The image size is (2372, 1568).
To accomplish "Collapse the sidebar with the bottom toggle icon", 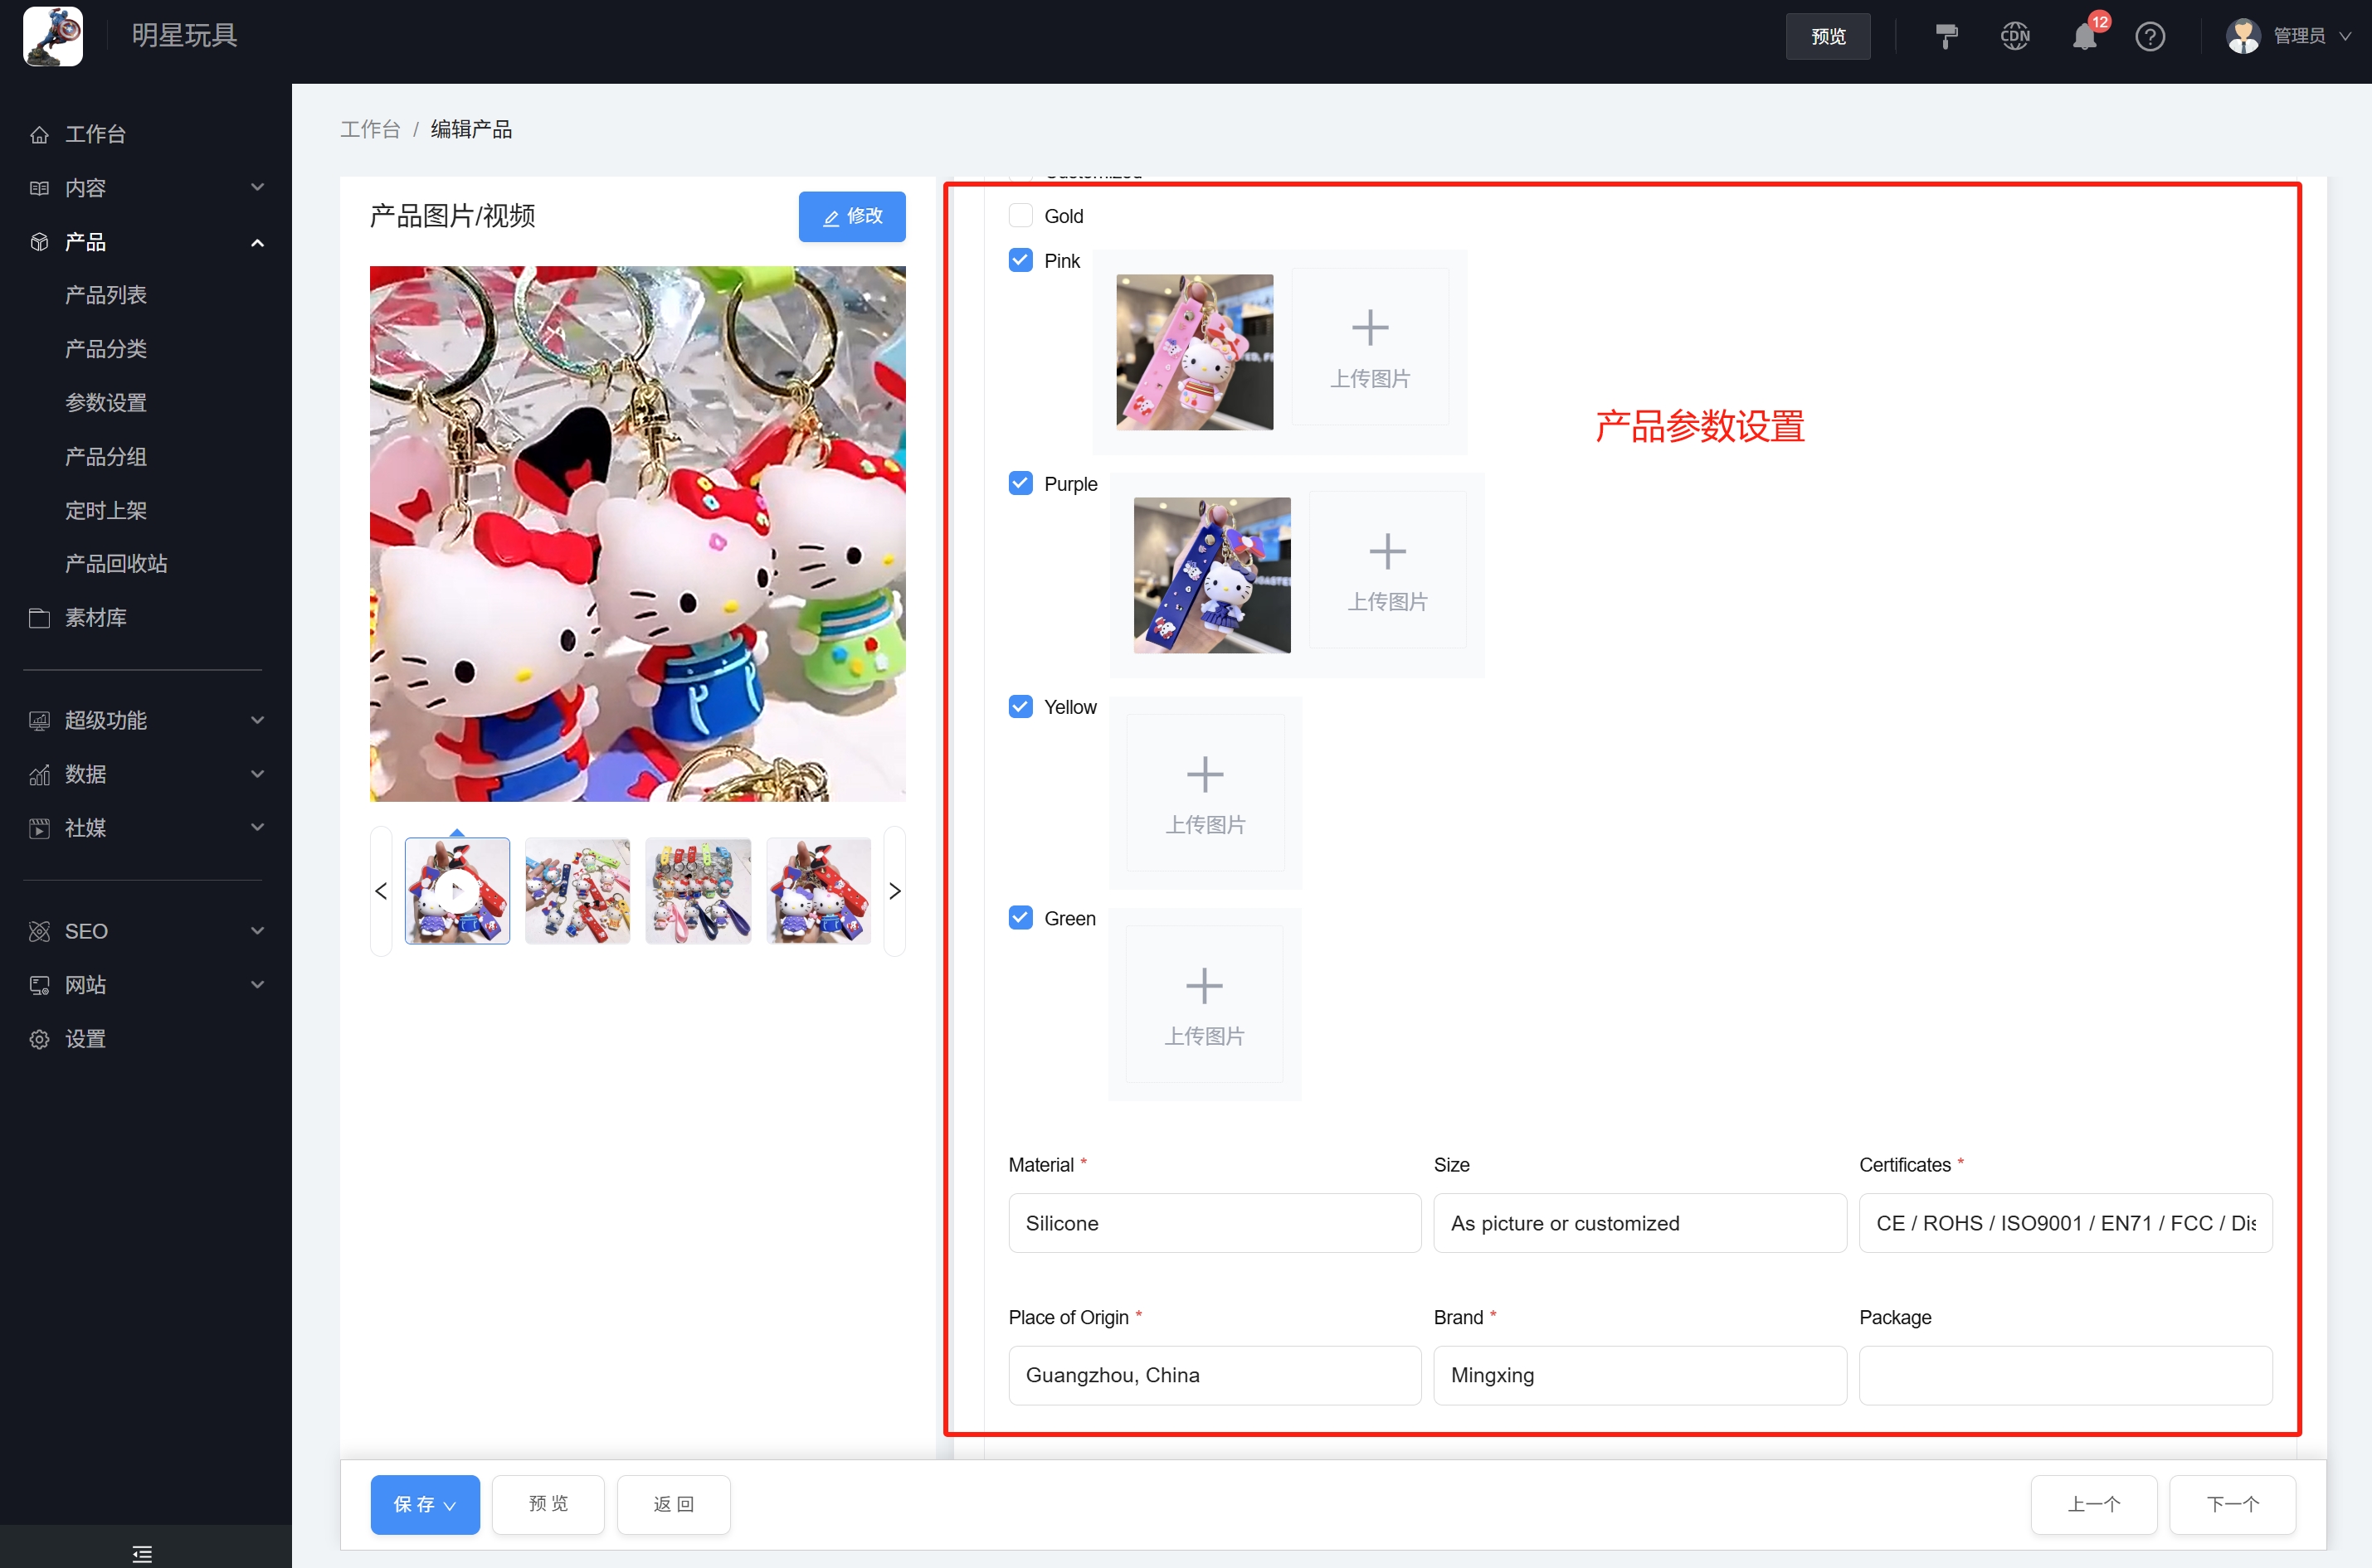I will [142, 1553].
